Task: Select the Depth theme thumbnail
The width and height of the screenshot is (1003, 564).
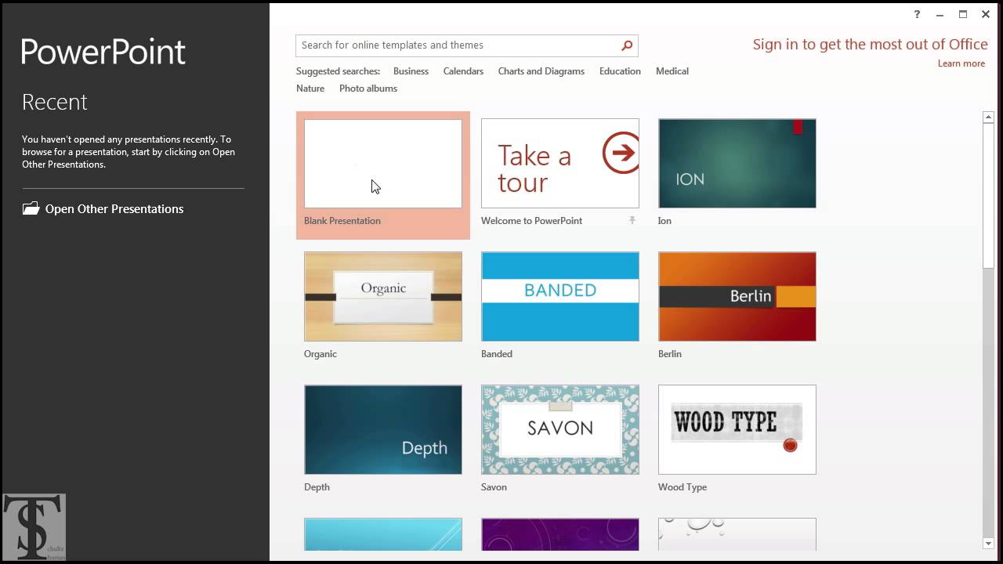Action: click(383, 430)
